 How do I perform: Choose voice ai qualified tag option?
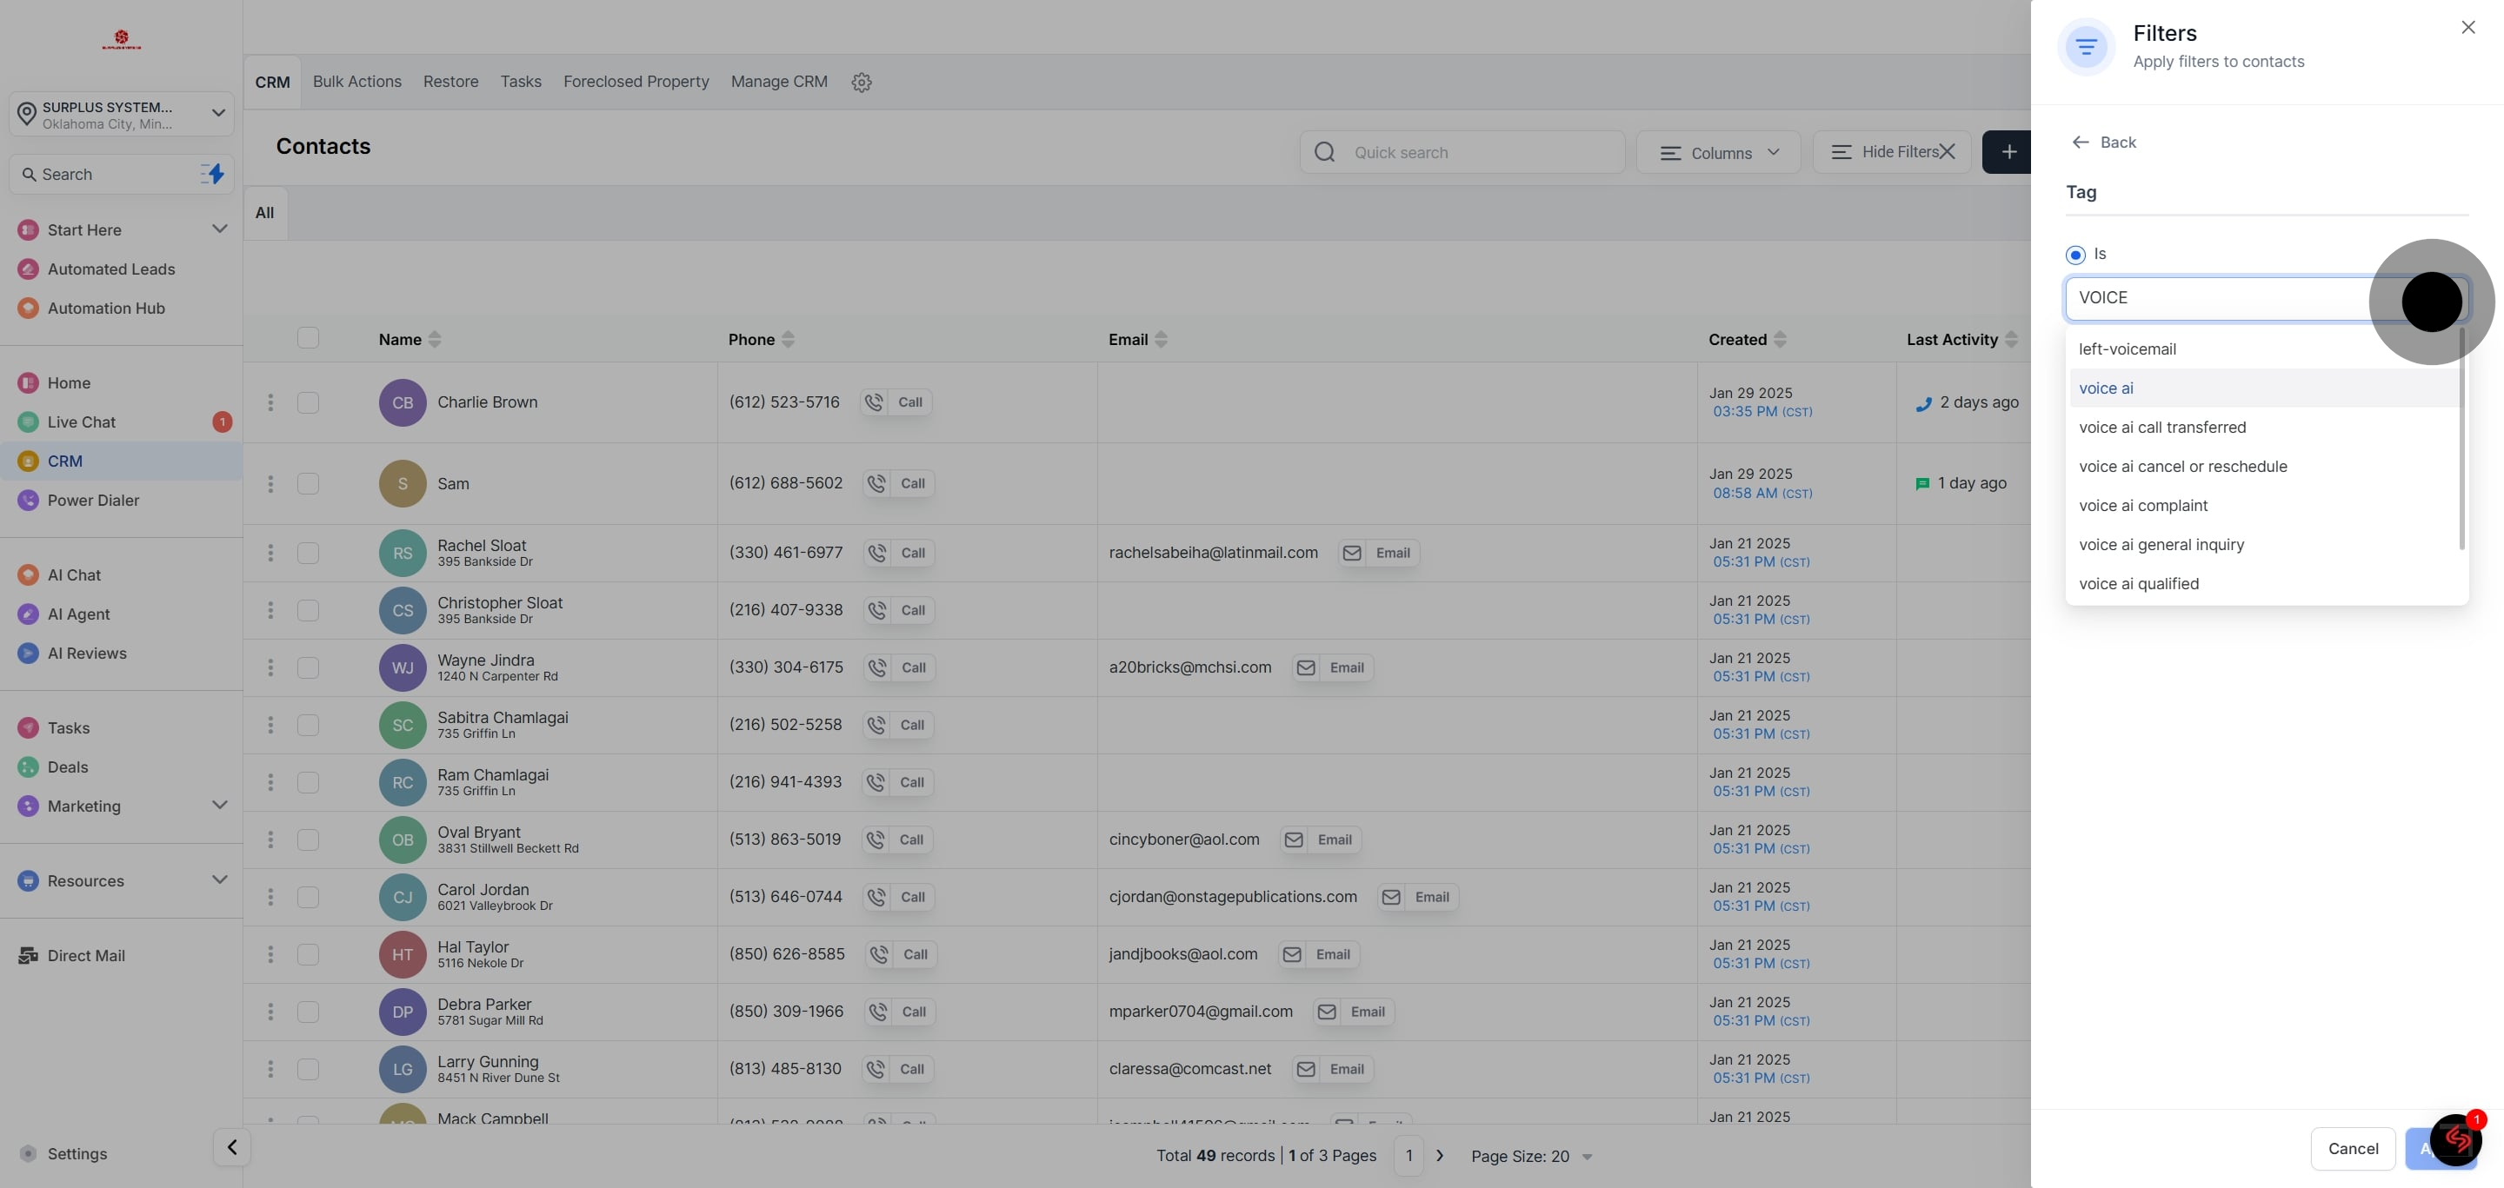click(2139, 584)
